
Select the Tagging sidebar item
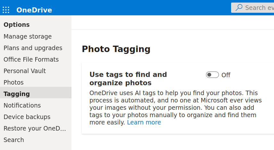(x=17, y=94)
